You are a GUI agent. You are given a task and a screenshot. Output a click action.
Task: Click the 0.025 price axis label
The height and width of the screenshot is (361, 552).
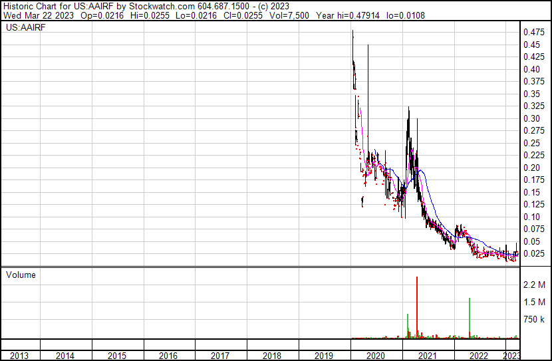pos(533,253)
